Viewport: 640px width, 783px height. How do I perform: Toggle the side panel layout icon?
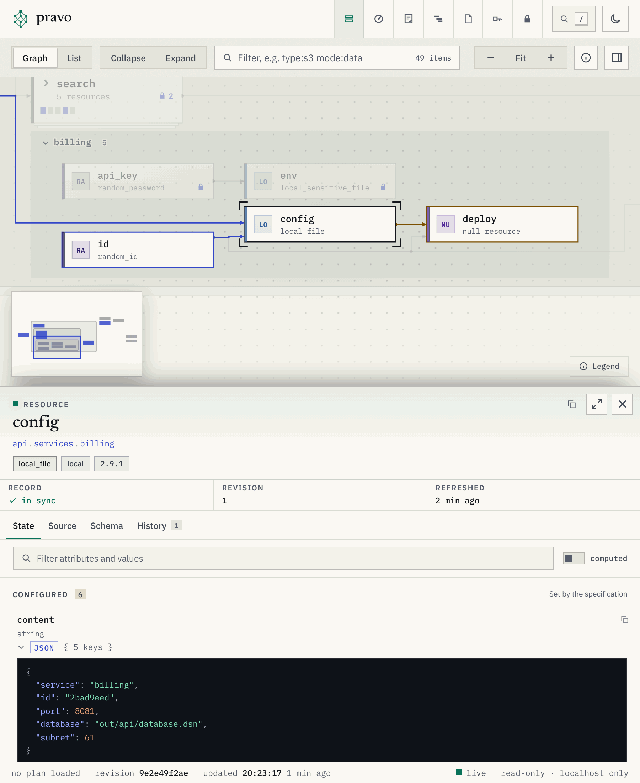[x=617, y=58]
